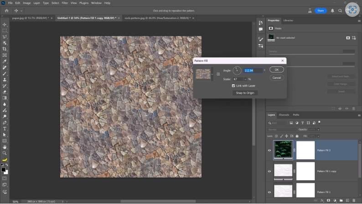Select the Pen tool
Image resolution: width=362 pixels, height=204 pixels.
coord(5,122)
